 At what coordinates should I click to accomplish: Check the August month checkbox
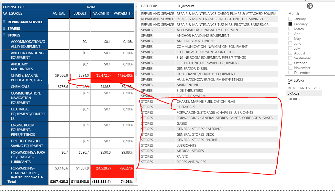[290, 53]
